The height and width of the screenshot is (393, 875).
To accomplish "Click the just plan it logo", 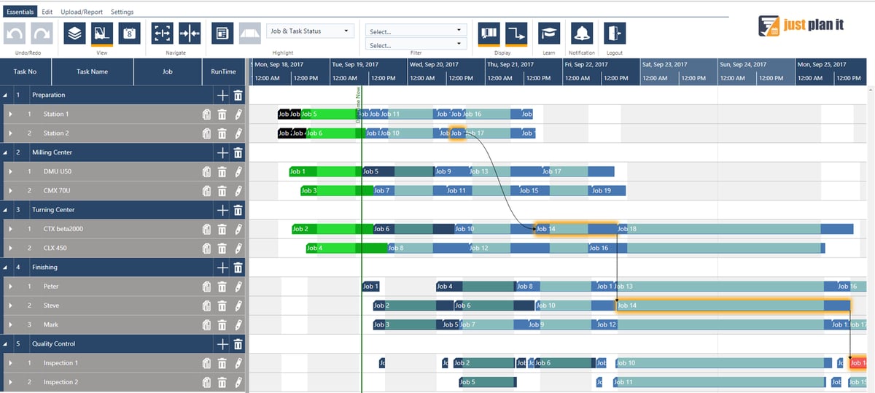I will coord(801,26).
